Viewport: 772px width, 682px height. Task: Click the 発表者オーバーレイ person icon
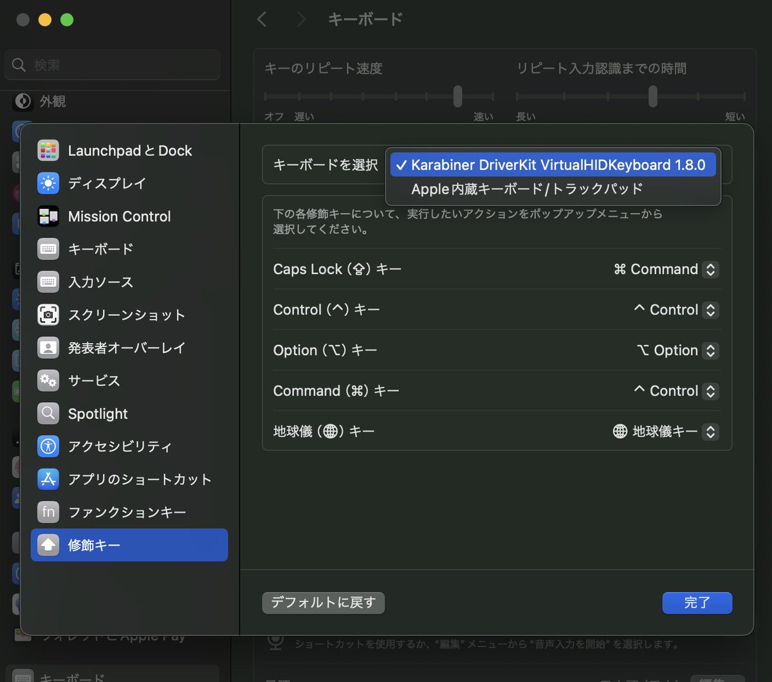pos(48,347)
